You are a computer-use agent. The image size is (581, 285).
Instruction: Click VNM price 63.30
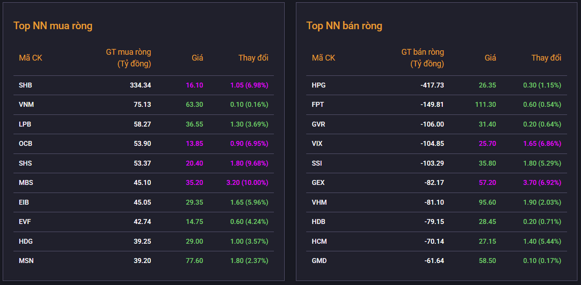(194, 105)
